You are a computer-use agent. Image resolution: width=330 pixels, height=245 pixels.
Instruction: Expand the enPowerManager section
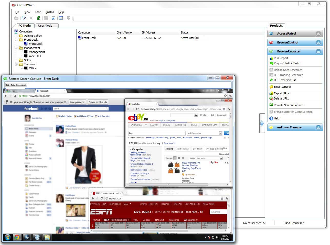(318, 127)
